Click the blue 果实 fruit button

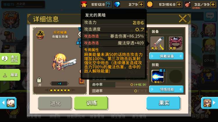[164, 103]
